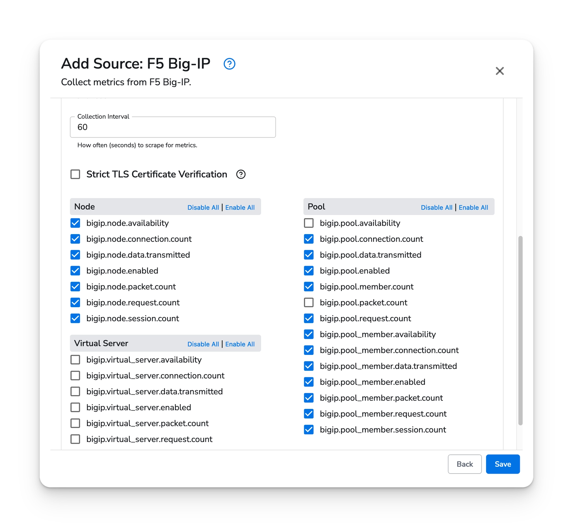Open help icon next to F5 Big-IP title

tap(229, 64)
